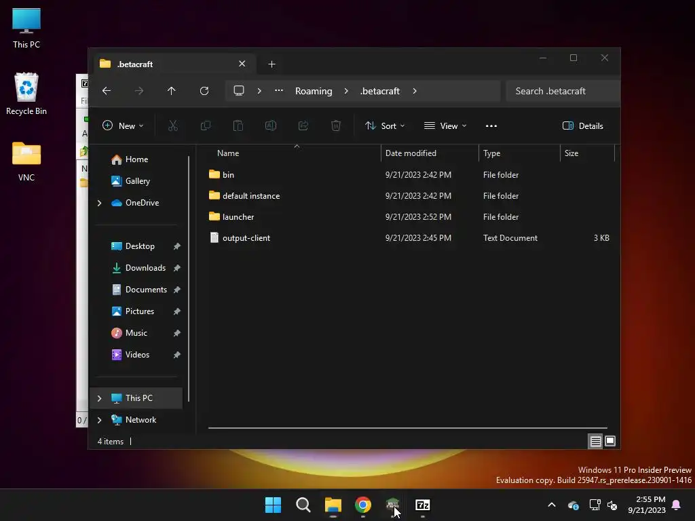Open Google Chrome from the taskbar
This screenshot has height=521, width=695.
pos(363,505)
